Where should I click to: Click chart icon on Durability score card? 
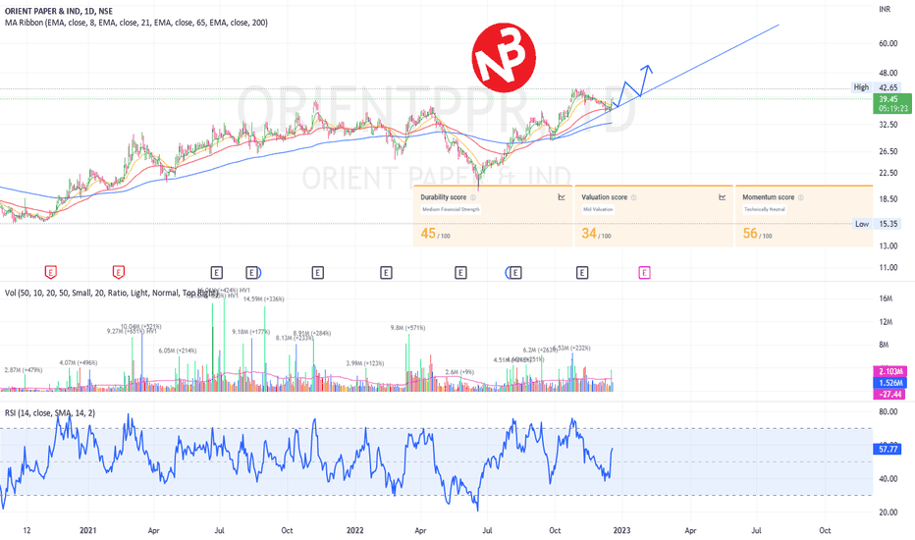coord(562,197)
